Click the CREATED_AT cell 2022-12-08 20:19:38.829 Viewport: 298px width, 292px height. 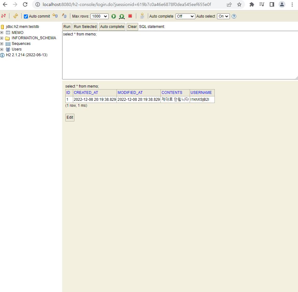point(95,99)
